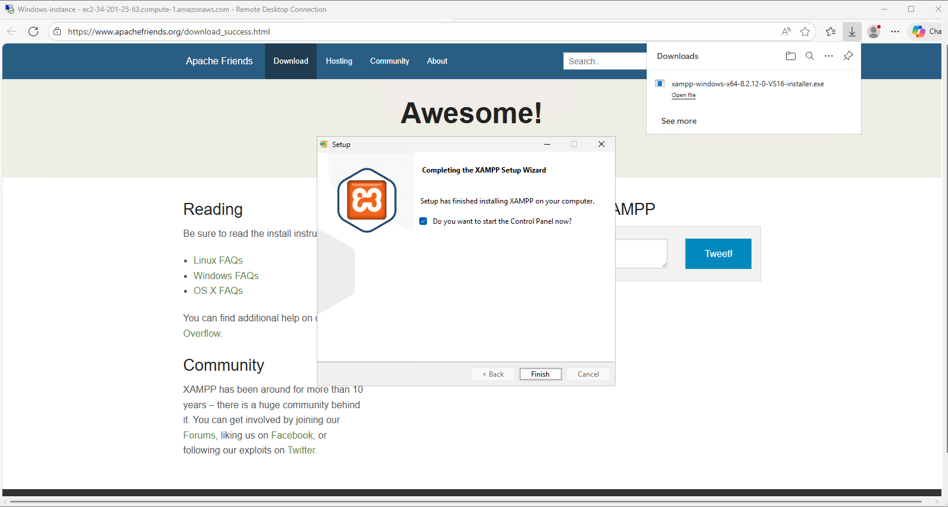Image resolution: width=948 pixels, height=507 pixels.
Task: Click the xampp installer file icon
Action: pyautogui.click(x=660, y=83)
